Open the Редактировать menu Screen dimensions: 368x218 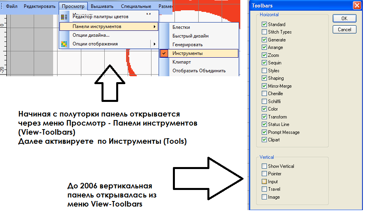39,6
